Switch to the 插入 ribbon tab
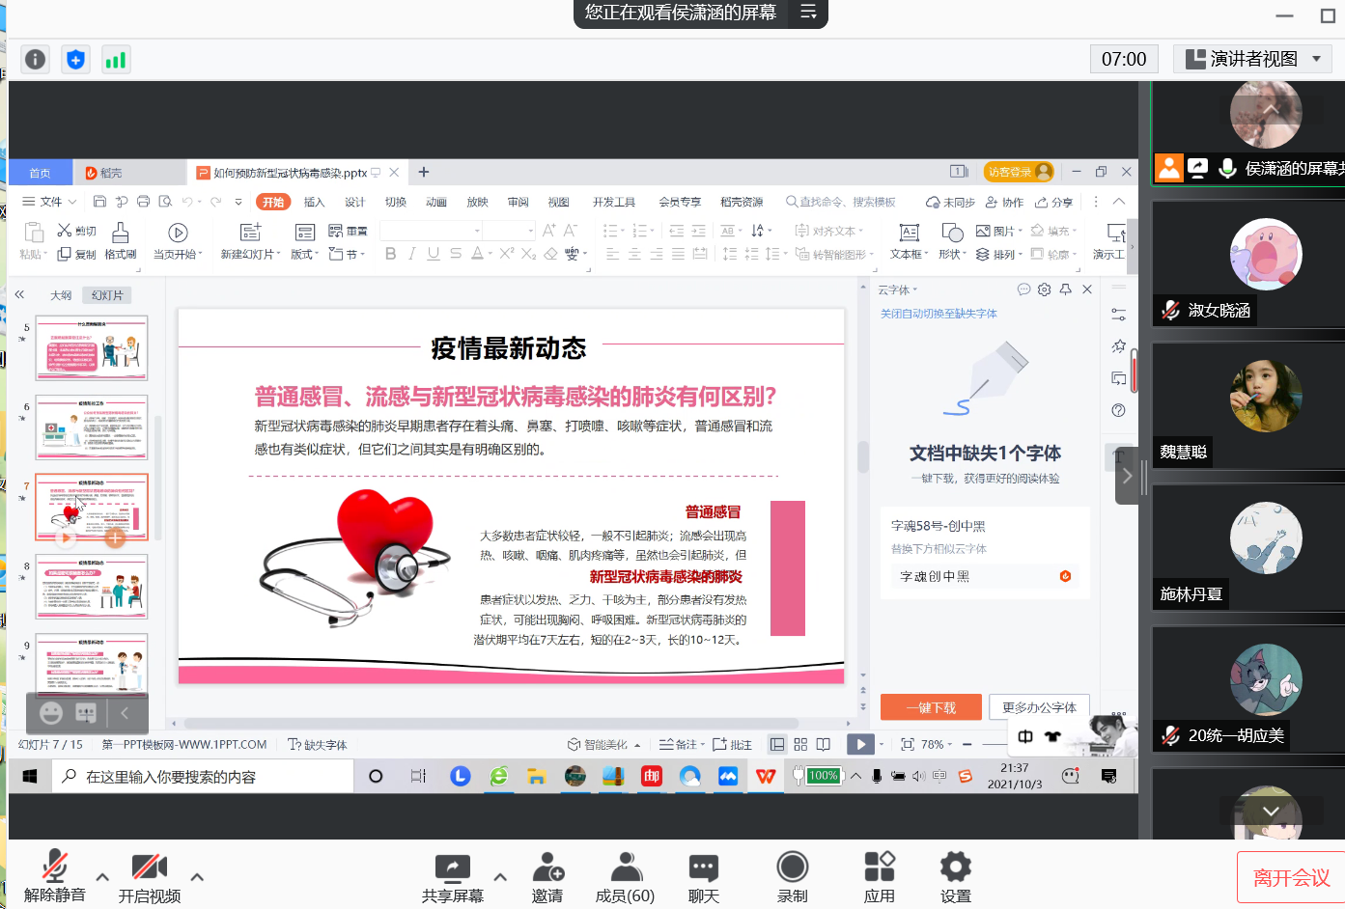The height and width of the screenshot is (909, 1345). click(314, 202)
